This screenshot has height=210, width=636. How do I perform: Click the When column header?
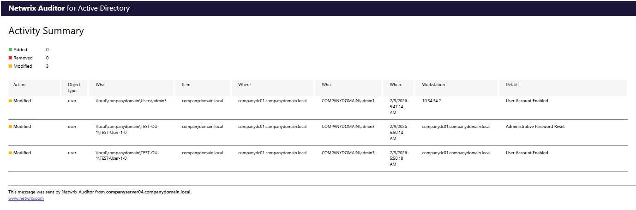click(395, 85)
